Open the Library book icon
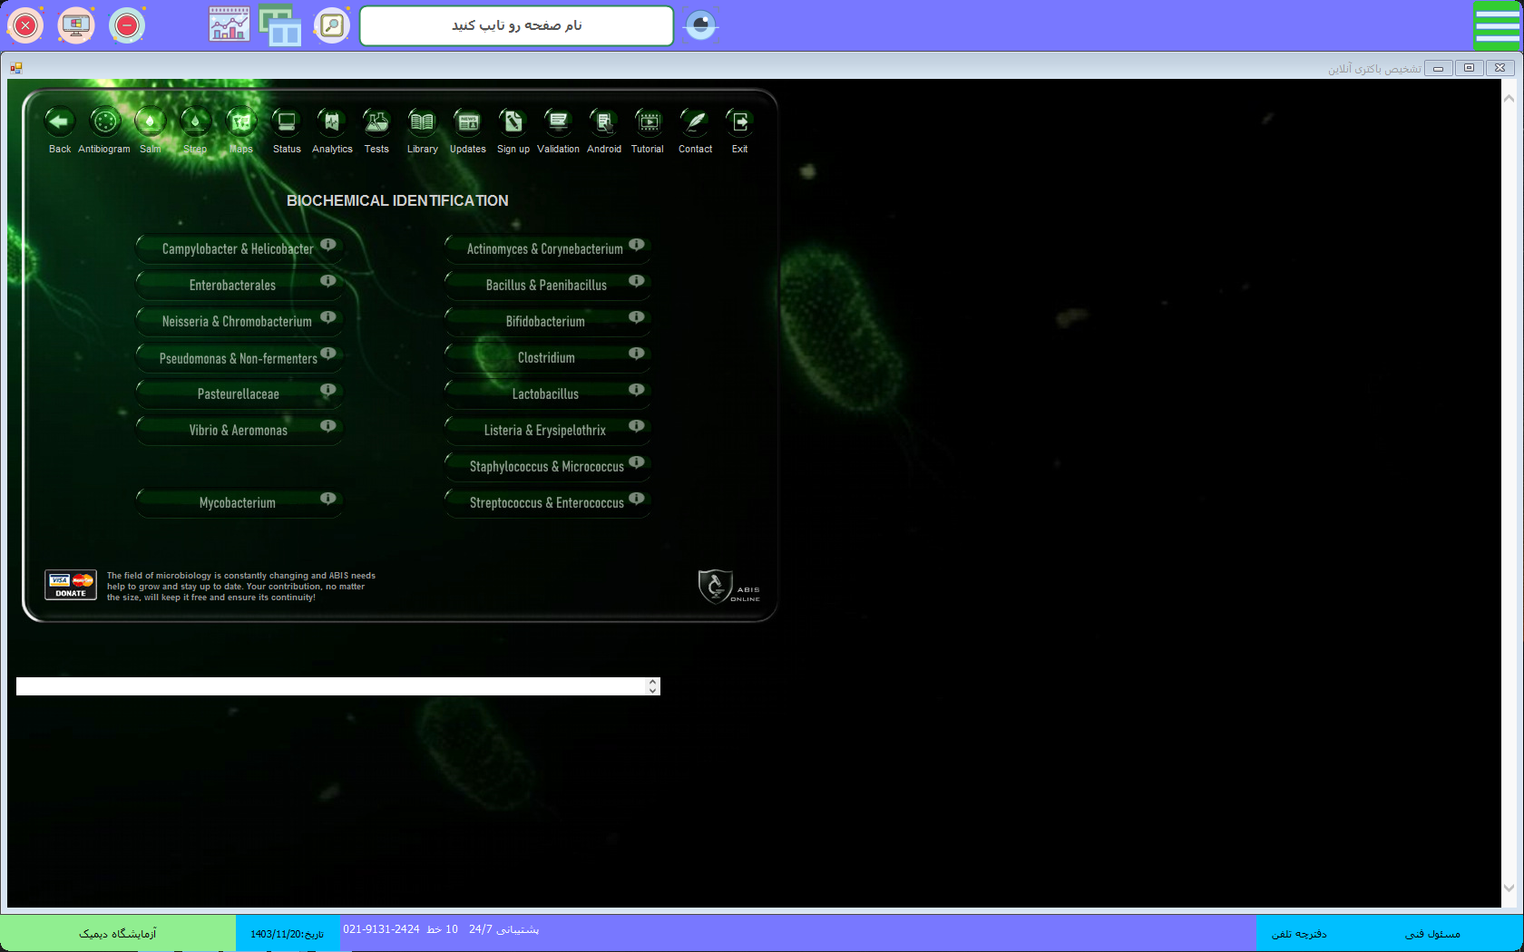1524x952 pixels. click(x=422, y=122)
